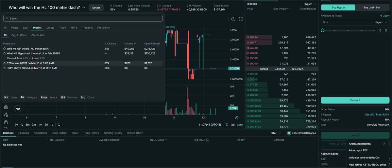Toggle chart fullscreen mode icon
392x168 pixels.
tap(241, 19)
